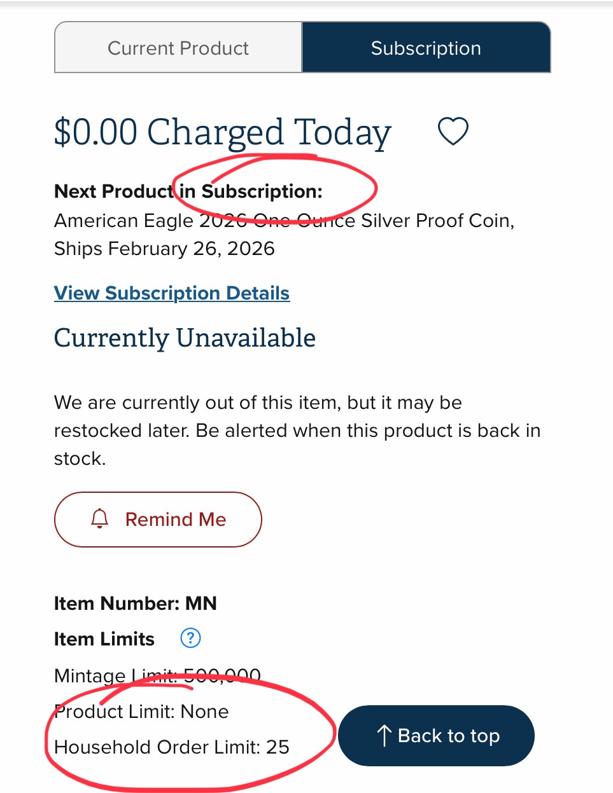Click the Household Order Limit: 25 line
The height and width of the screenshot is (793, 613).
coord(172,747)
